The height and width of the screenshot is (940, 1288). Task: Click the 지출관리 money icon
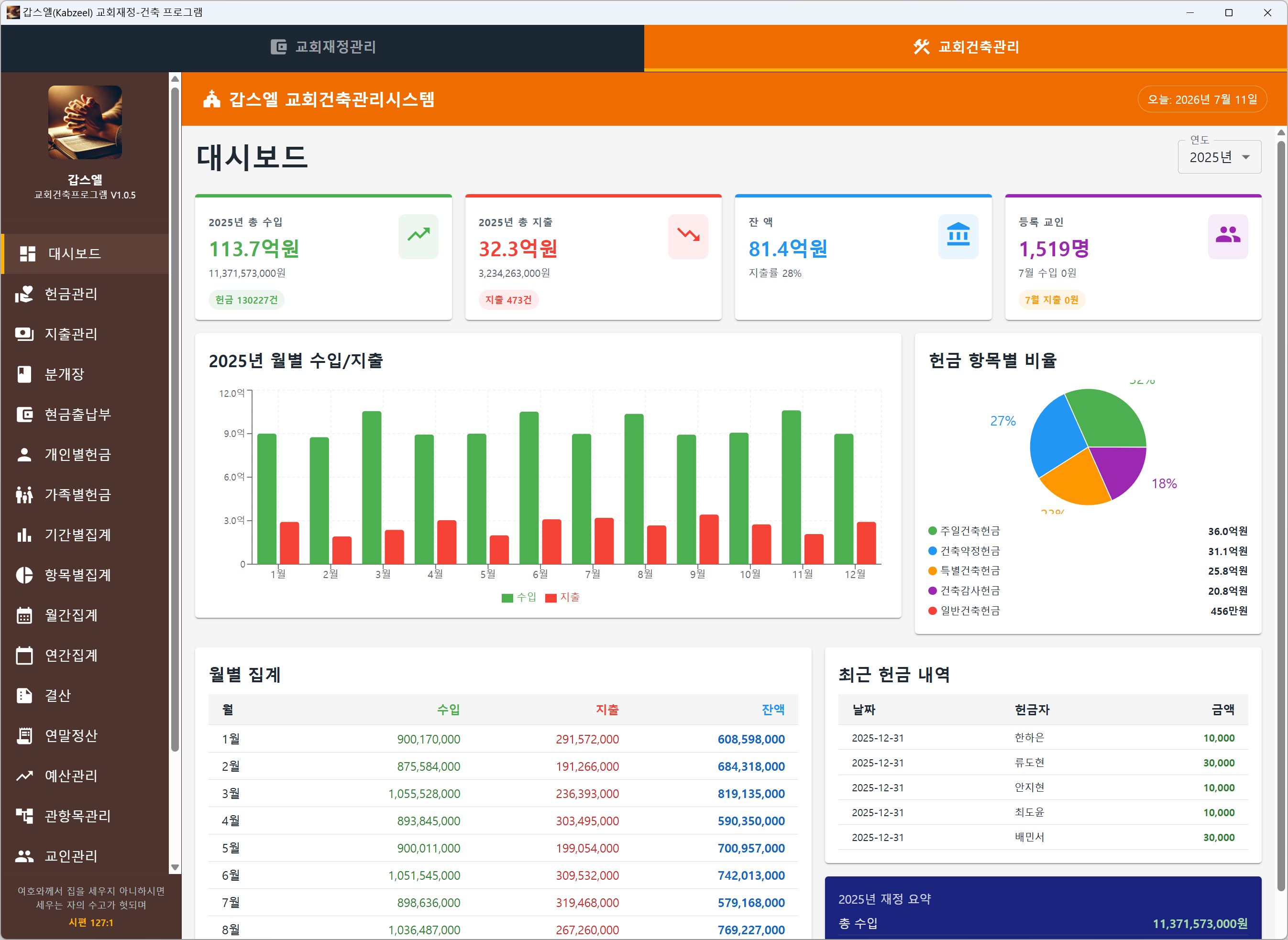coord(24,334)
